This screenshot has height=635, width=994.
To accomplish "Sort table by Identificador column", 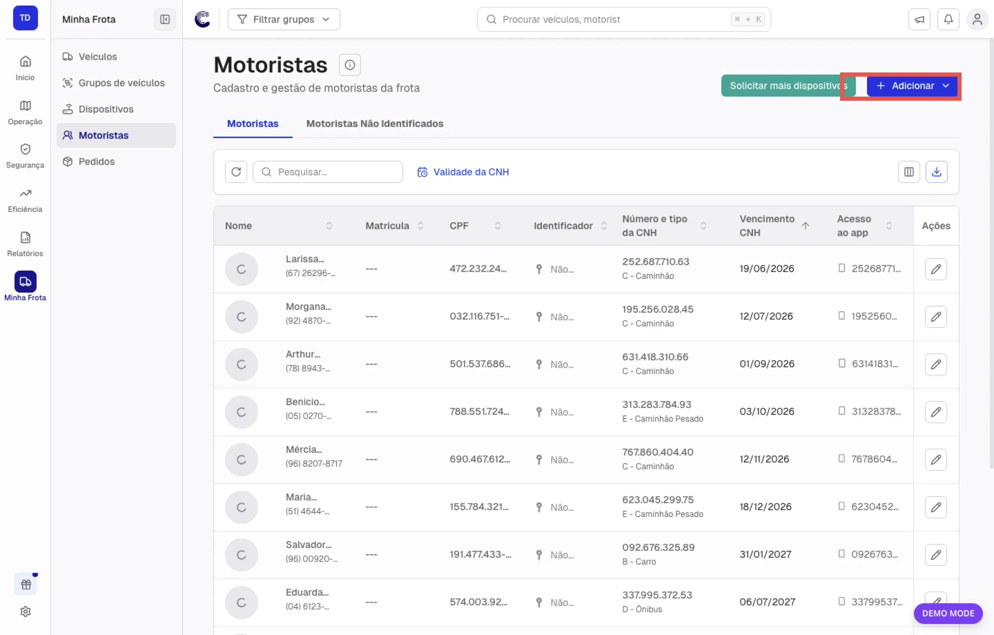I will click(x=604, y=226).
